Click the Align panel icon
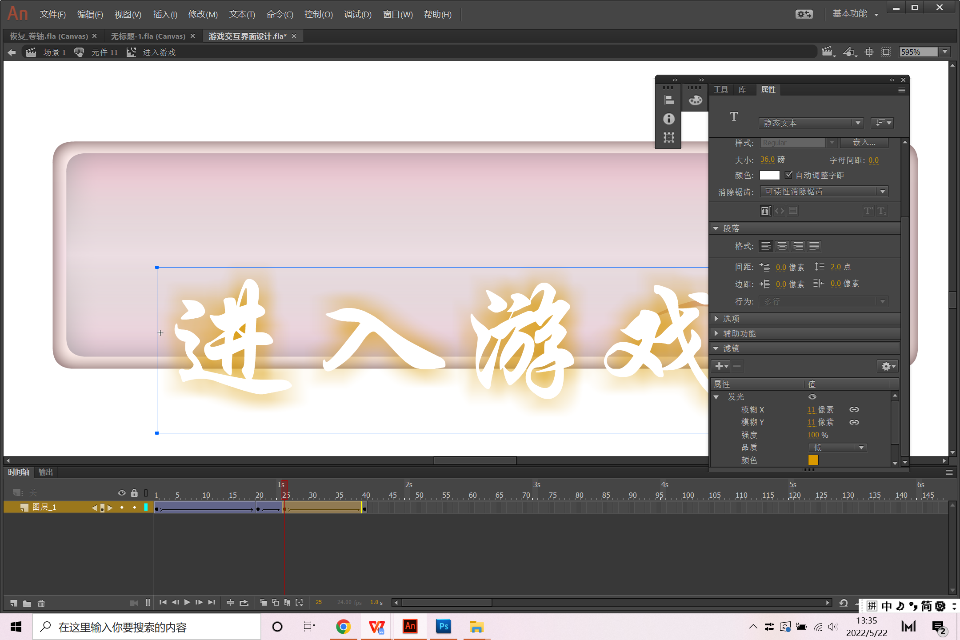Image resolution: width=960 pixels, height=640 pixels. (x=669, y=100)
